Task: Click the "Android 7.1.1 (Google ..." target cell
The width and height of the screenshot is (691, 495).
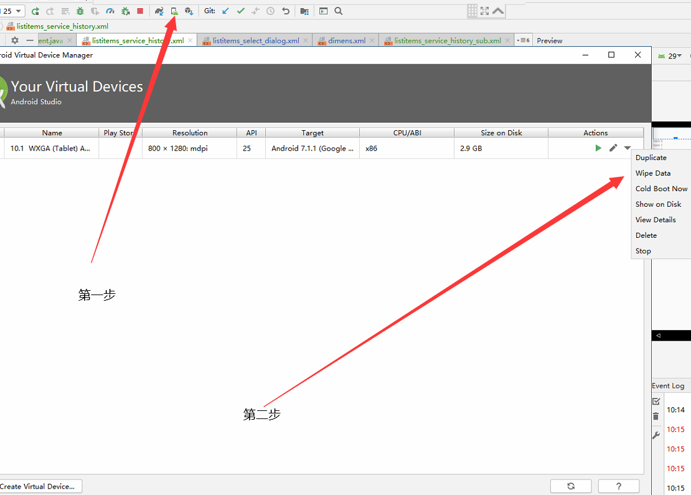Action: tap(313, 148)
